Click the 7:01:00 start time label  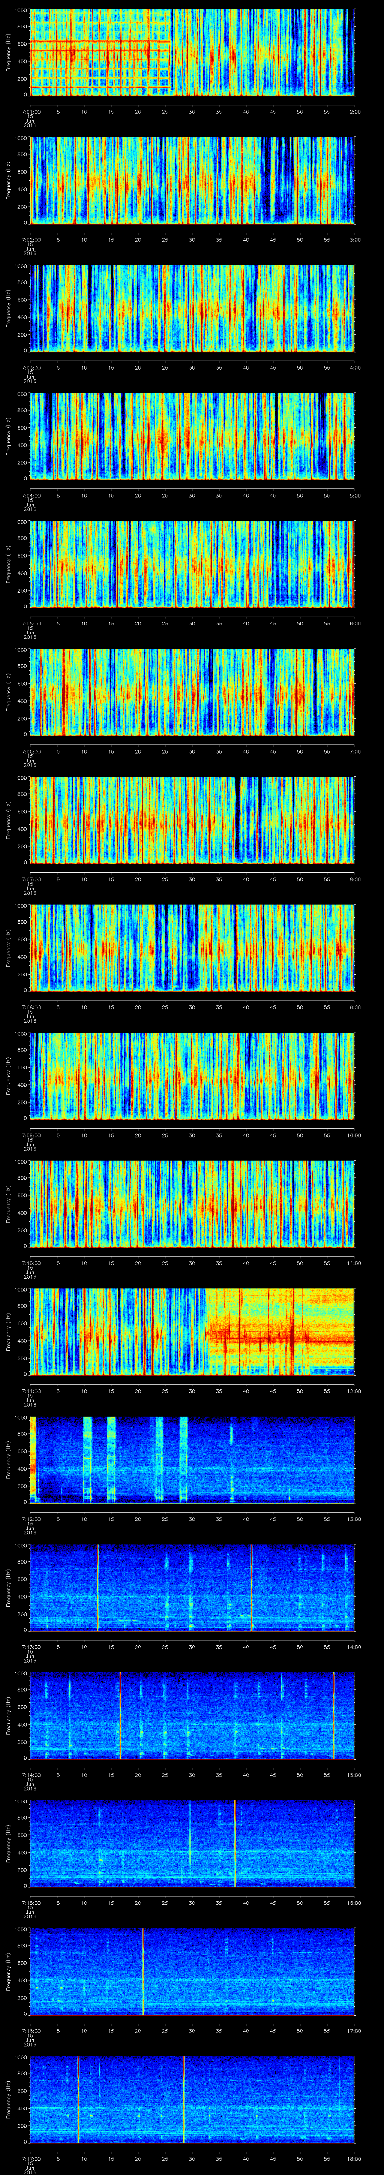30,111
